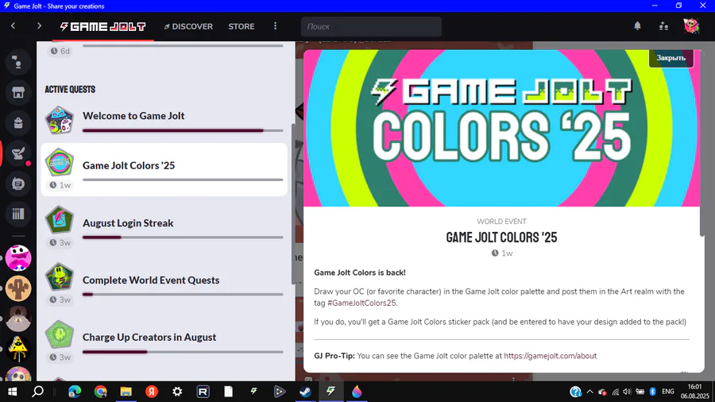
Task: Open the three-dot more menu in navbar
Action: point(275,26)
